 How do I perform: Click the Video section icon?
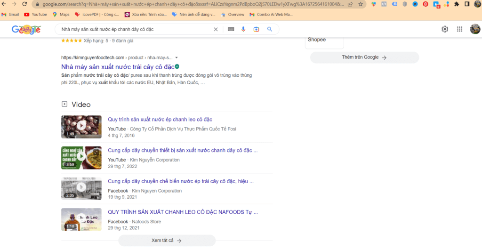click(x=64, y=104)
